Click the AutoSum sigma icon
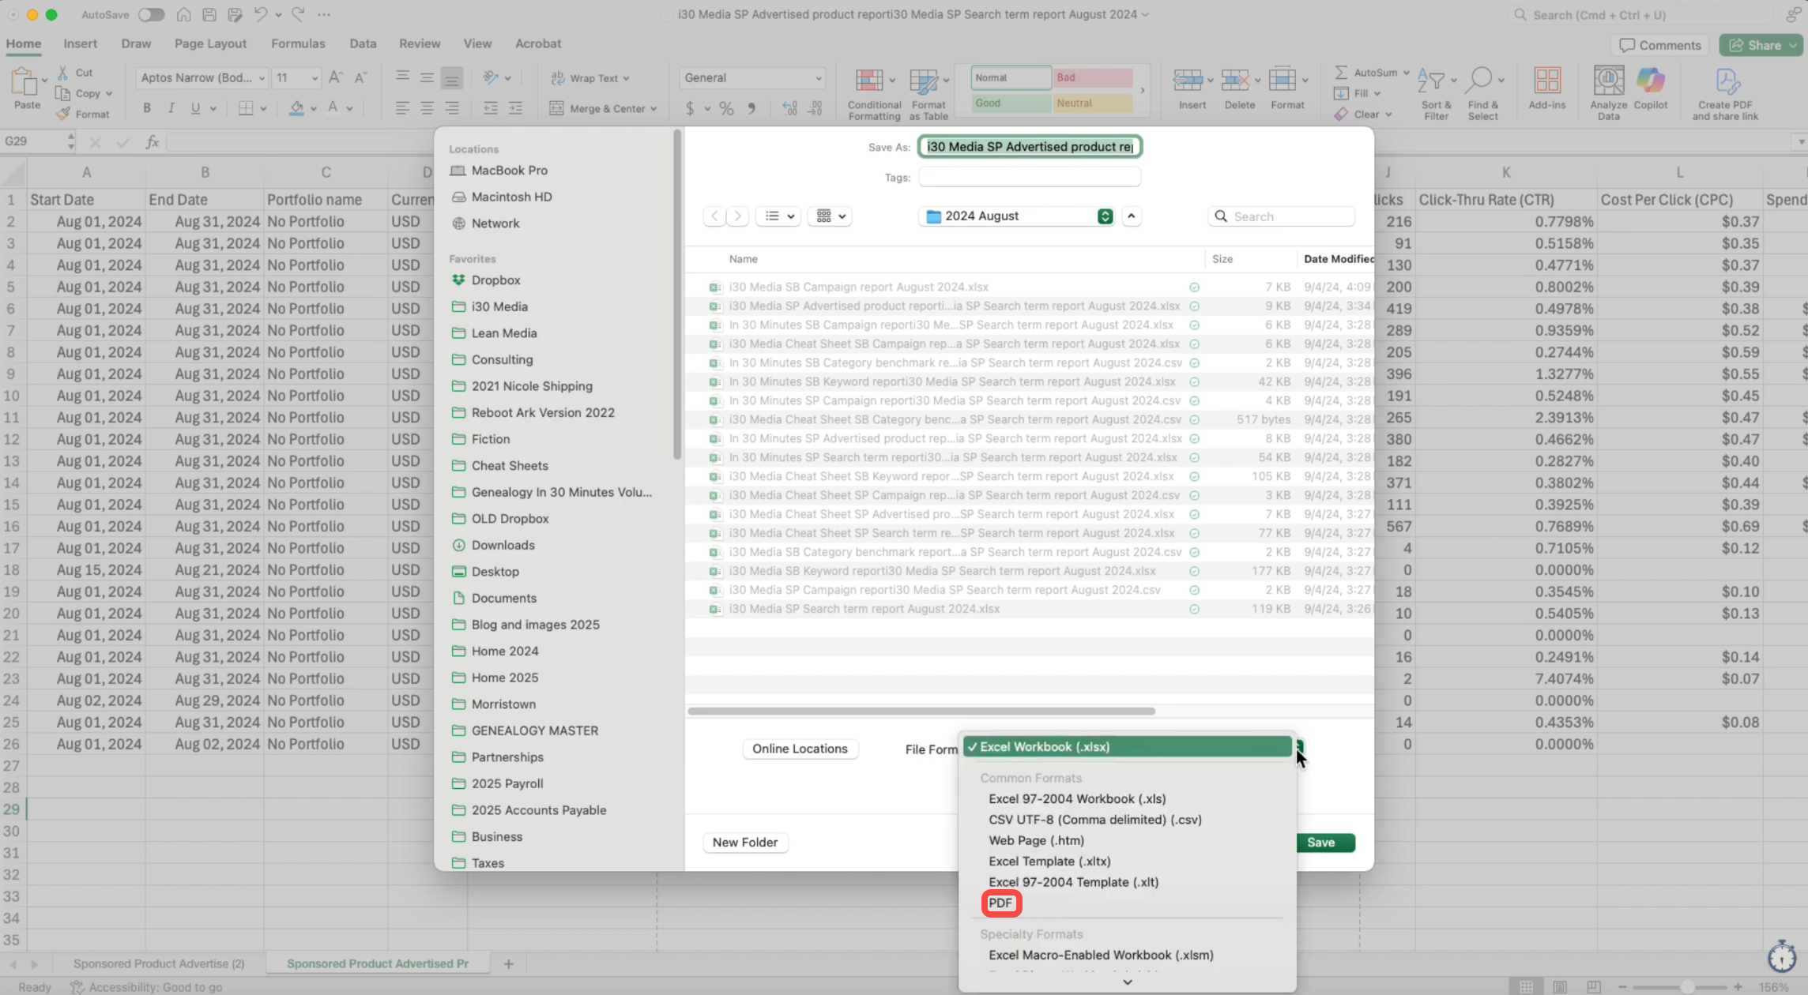The width and height of the screenshot is (1808, 995). (1341, 73)
